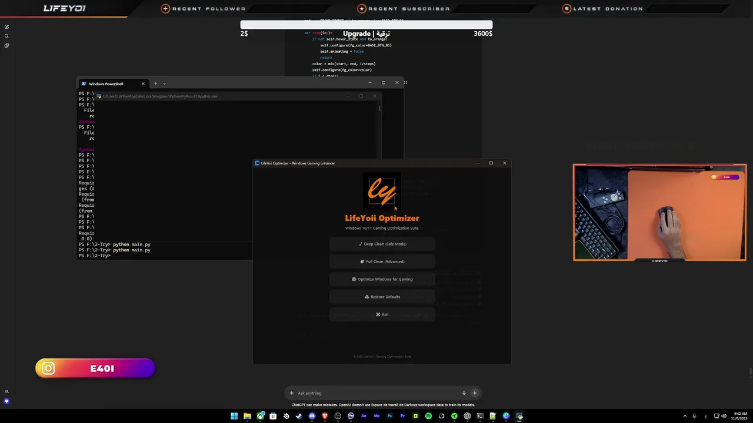Click the Instagram E40I overlay badge
Viewport: 753px width, 423px height.
(x=95, y=368)
